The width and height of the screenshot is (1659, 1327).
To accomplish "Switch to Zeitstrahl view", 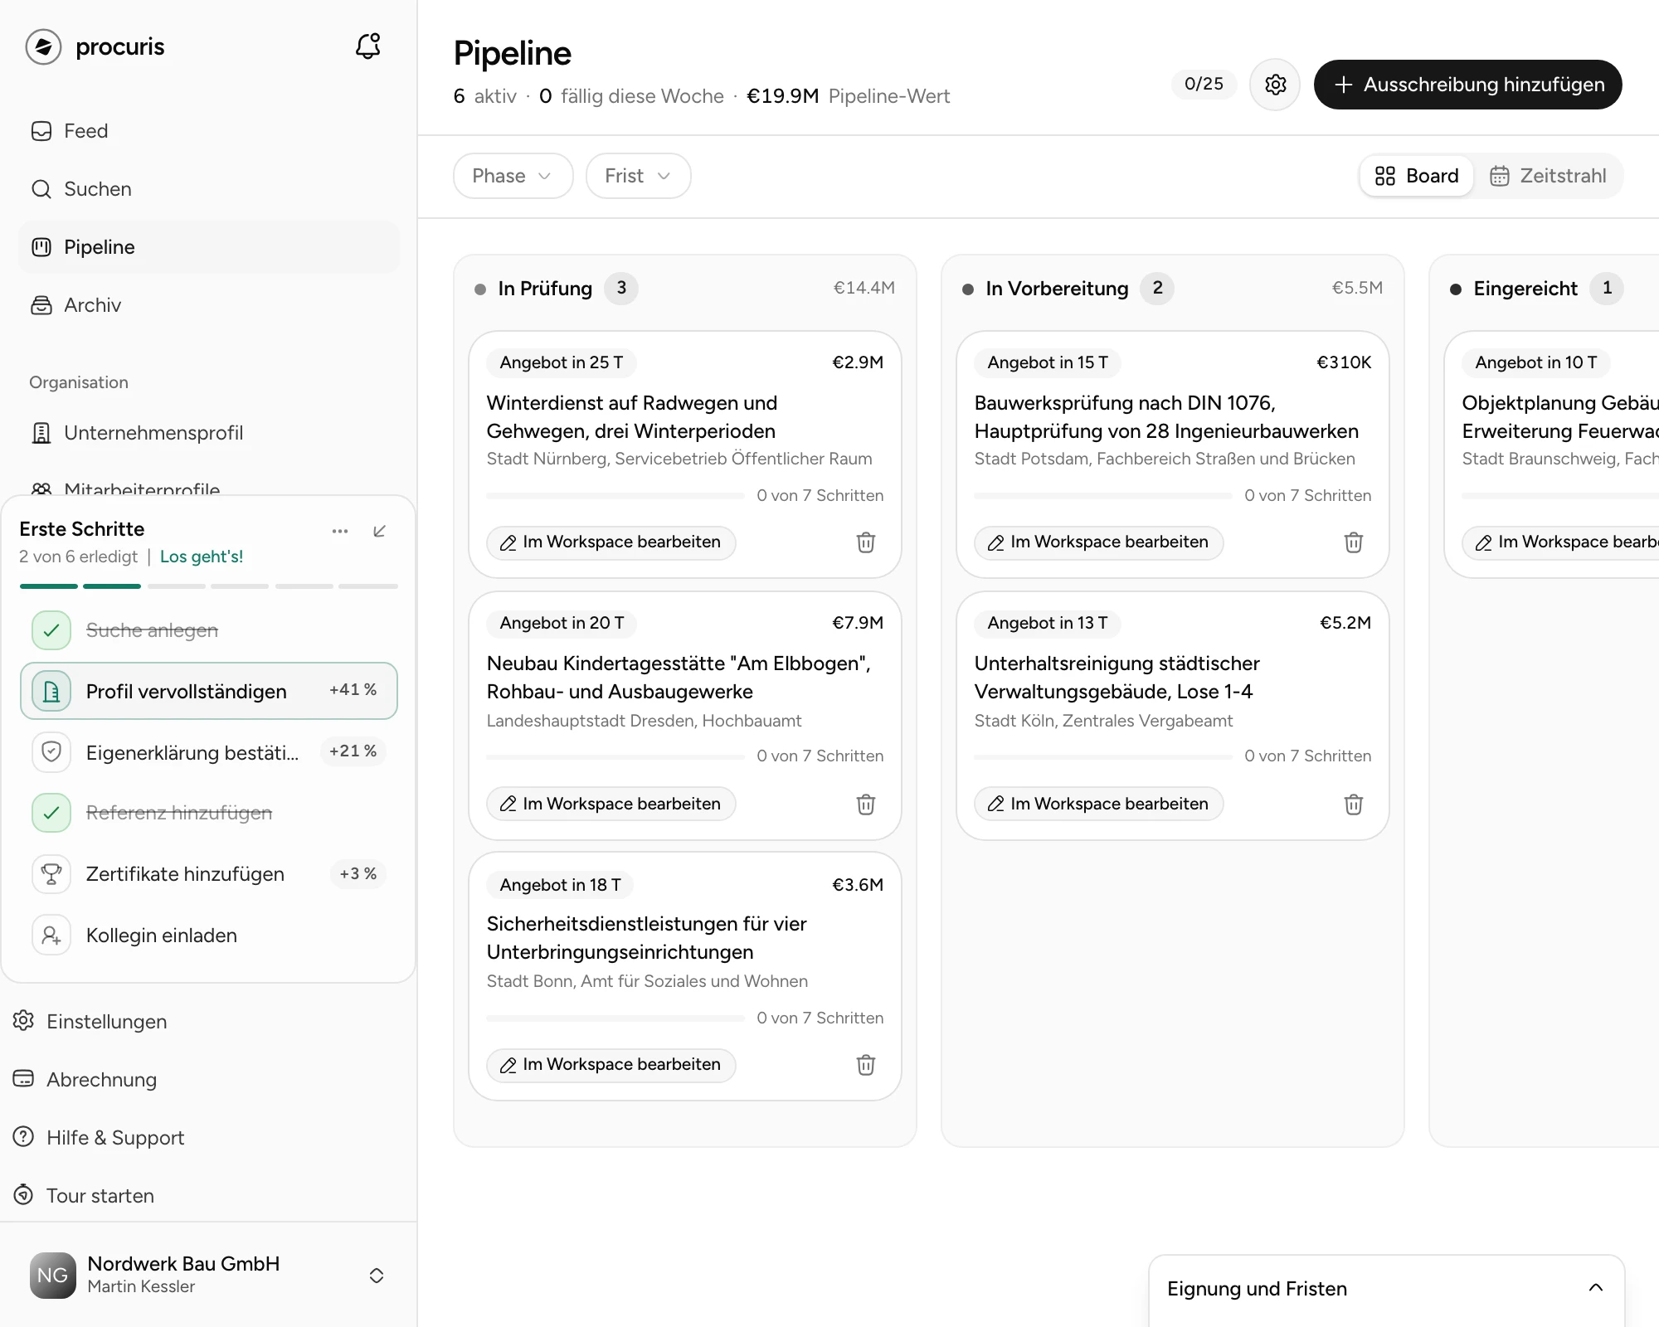I will 1548,176.
